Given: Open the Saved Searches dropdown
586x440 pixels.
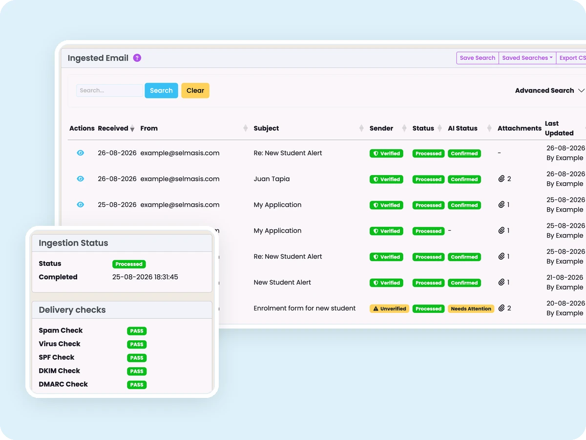Looking at the screenshot, I should 527,58.
